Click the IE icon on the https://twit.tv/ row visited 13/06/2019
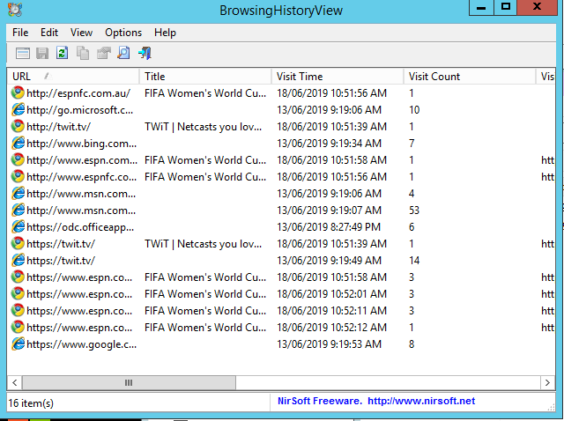This screenshot has width=564, height=421. tap(18, 261)
